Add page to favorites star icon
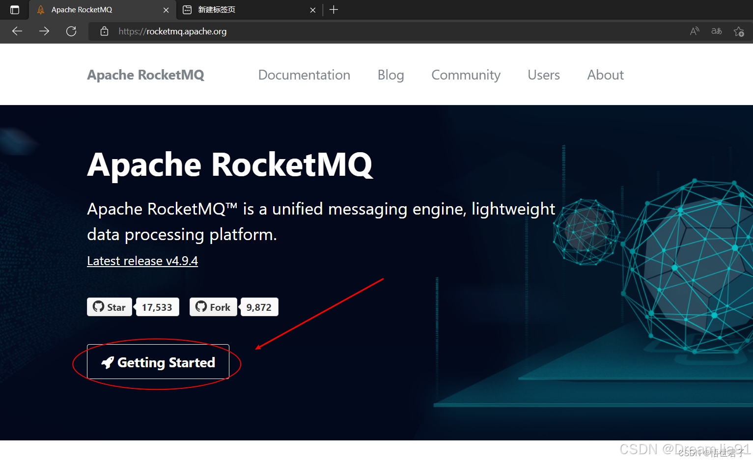Viewport: 753px width, 462px height. point(739,31)
